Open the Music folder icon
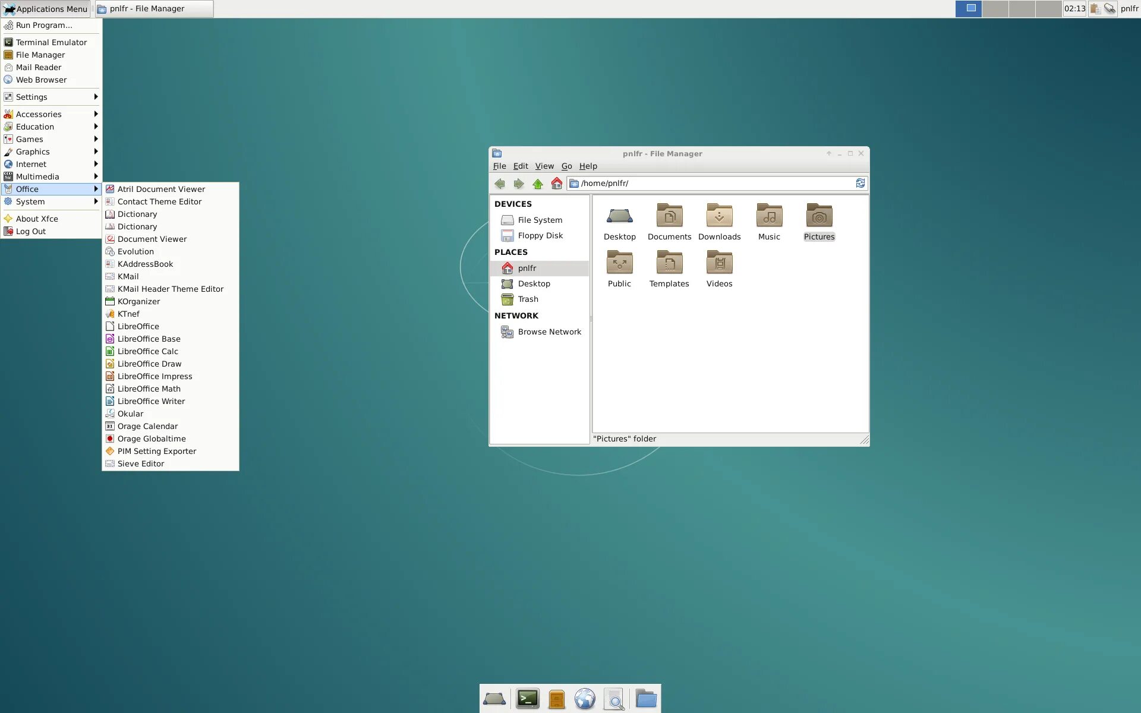Image resolution: width=1141 pixels, height=713 pixels. (769, 217)
